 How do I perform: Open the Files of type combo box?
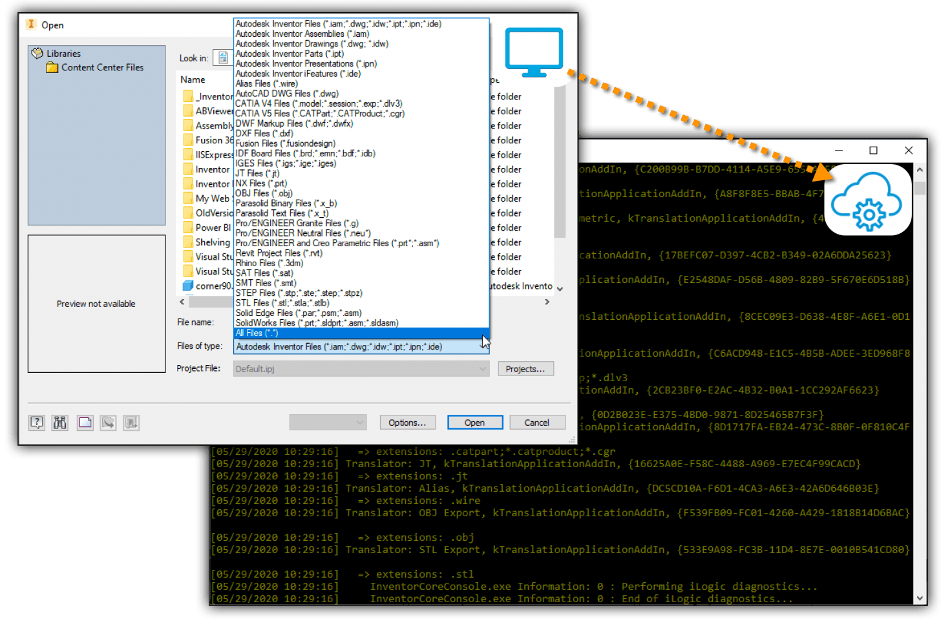(361, 347)
